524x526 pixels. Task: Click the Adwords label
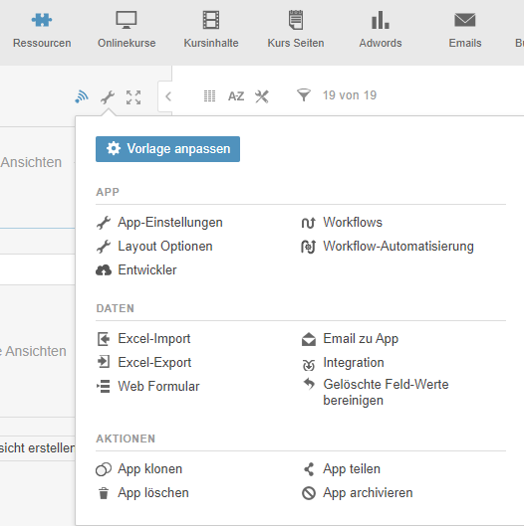coord(381,43)
